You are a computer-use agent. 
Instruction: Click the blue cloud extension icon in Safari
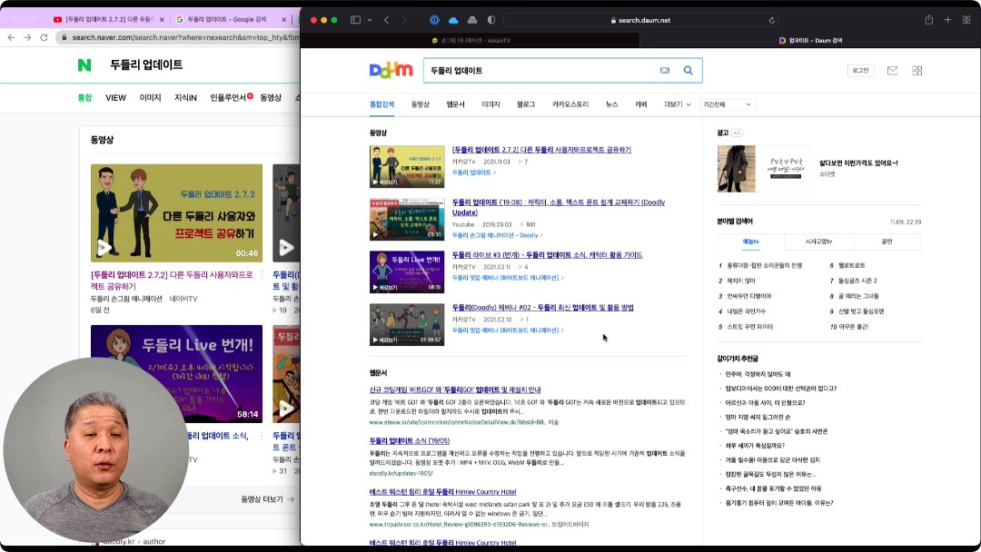(x=453, y=20)
